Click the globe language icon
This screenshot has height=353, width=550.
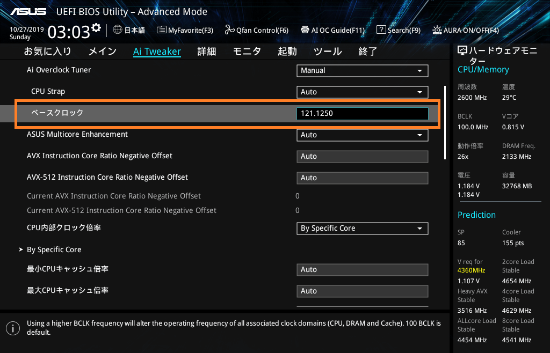(x=118, y=30)
